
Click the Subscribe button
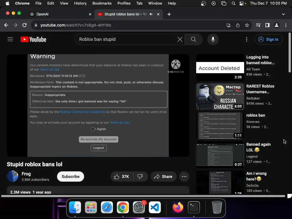click(71, 177)
